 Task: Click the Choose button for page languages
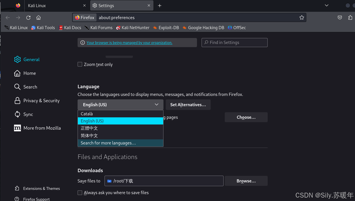(246, 117)
